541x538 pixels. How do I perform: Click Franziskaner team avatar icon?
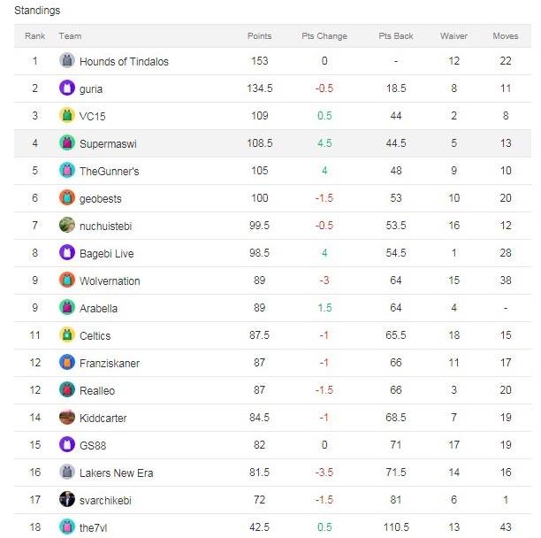click(x=67, y=362)
